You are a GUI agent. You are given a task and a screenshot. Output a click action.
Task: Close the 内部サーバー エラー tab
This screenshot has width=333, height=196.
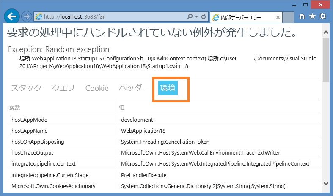point(278,17)
